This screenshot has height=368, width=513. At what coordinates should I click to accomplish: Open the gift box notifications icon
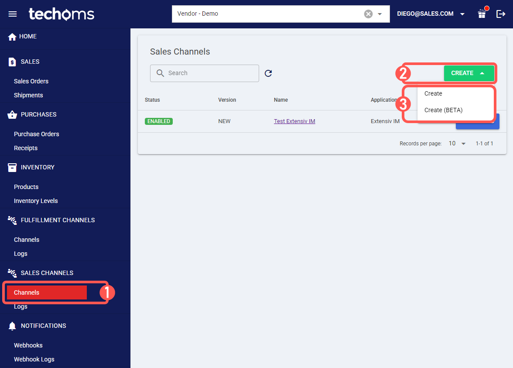[482, 14]
